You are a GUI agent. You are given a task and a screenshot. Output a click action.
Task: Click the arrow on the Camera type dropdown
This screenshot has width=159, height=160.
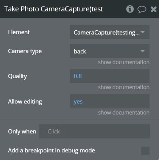coord(143,51)
